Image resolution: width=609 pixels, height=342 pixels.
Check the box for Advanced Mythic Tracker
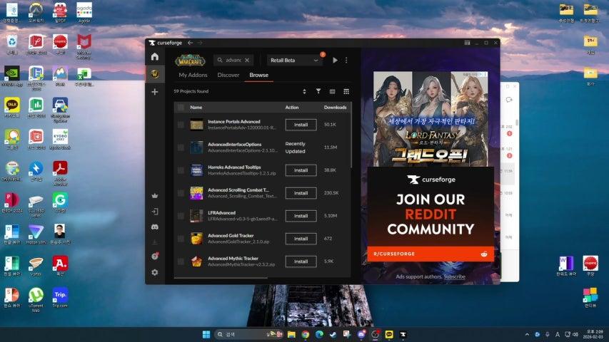point(181,261)
